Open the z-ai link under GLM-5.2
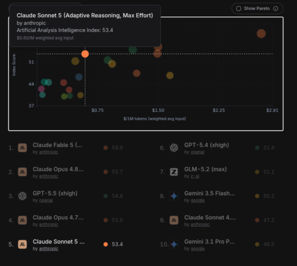 pyautogui.click(x=195, y=176)
